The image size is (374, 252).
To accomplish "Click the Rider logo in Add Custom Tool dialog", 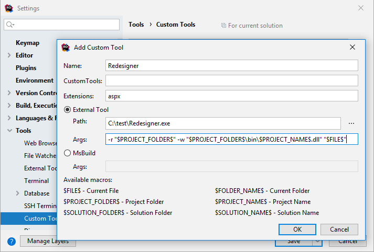I will tap(66, 48).
